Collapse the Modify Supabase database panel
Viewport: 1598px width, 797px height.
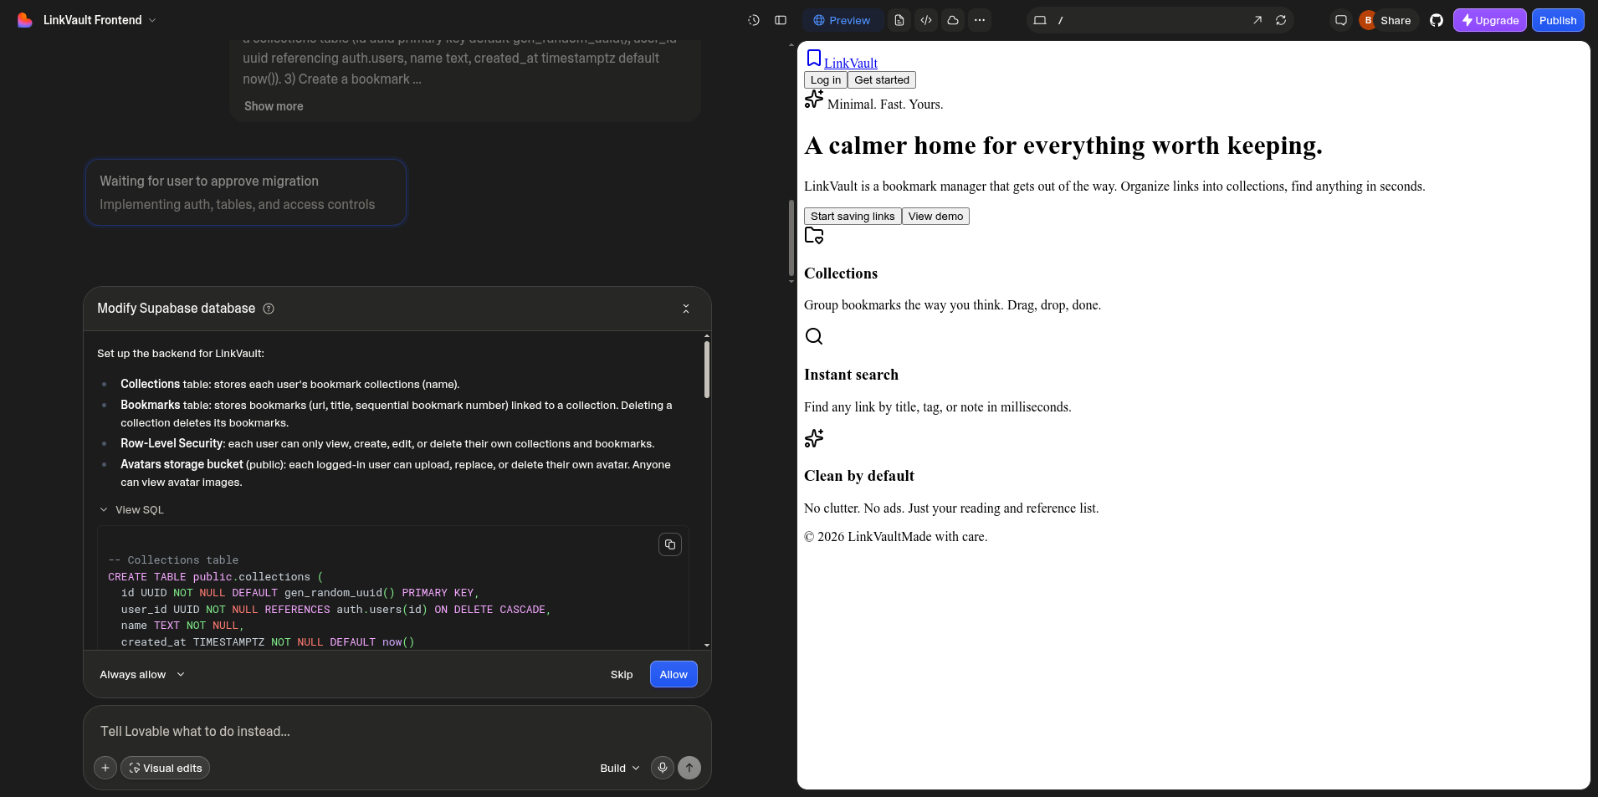686,309
